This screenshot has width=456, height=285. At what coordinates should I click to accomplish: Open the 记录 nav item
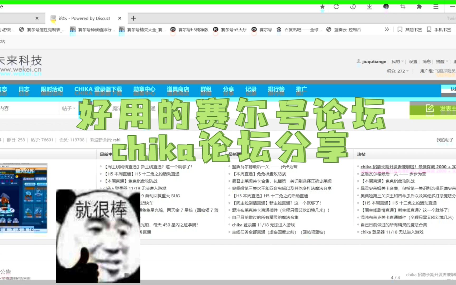coord(251,89)
